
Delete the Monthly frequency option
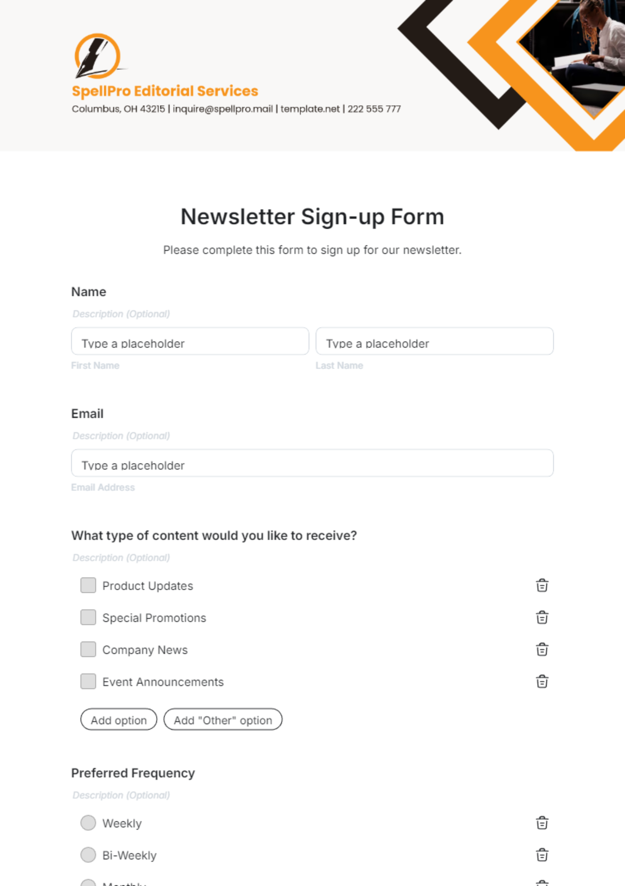click(x=542, y=883)
